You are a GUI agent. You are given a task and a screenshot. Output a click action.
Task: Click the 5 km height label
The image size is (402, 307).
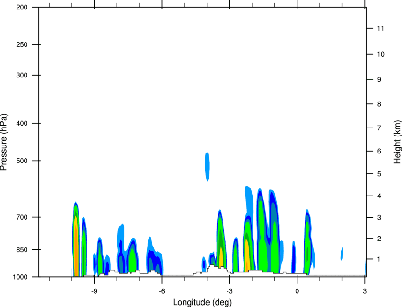[x=379, y=174]
